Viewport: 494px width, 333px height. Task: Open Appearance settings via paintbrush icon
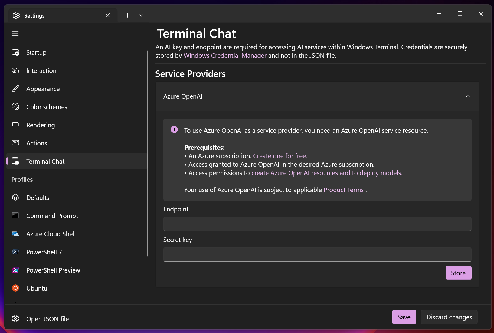[15, 89]
